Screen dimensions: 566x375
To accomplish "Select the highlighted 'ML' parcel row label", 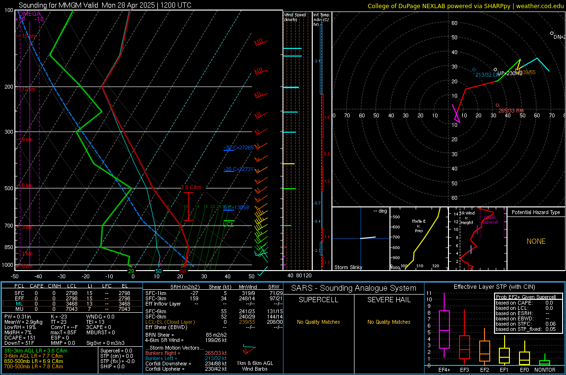I will coord(19,304).
